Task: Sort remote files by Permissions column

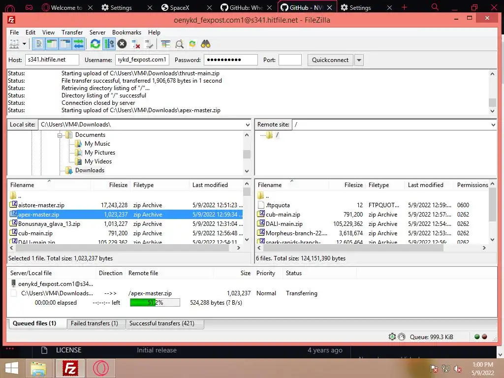Action: pos(472,185)
